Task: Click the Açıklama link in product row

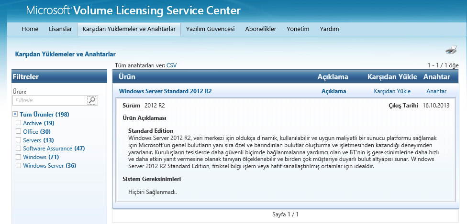Action: coord(334,91)
